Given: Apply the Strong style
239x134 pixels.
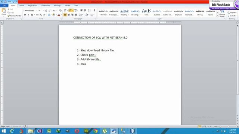Looking at the screenshot, I should click(x=200, y=13).
